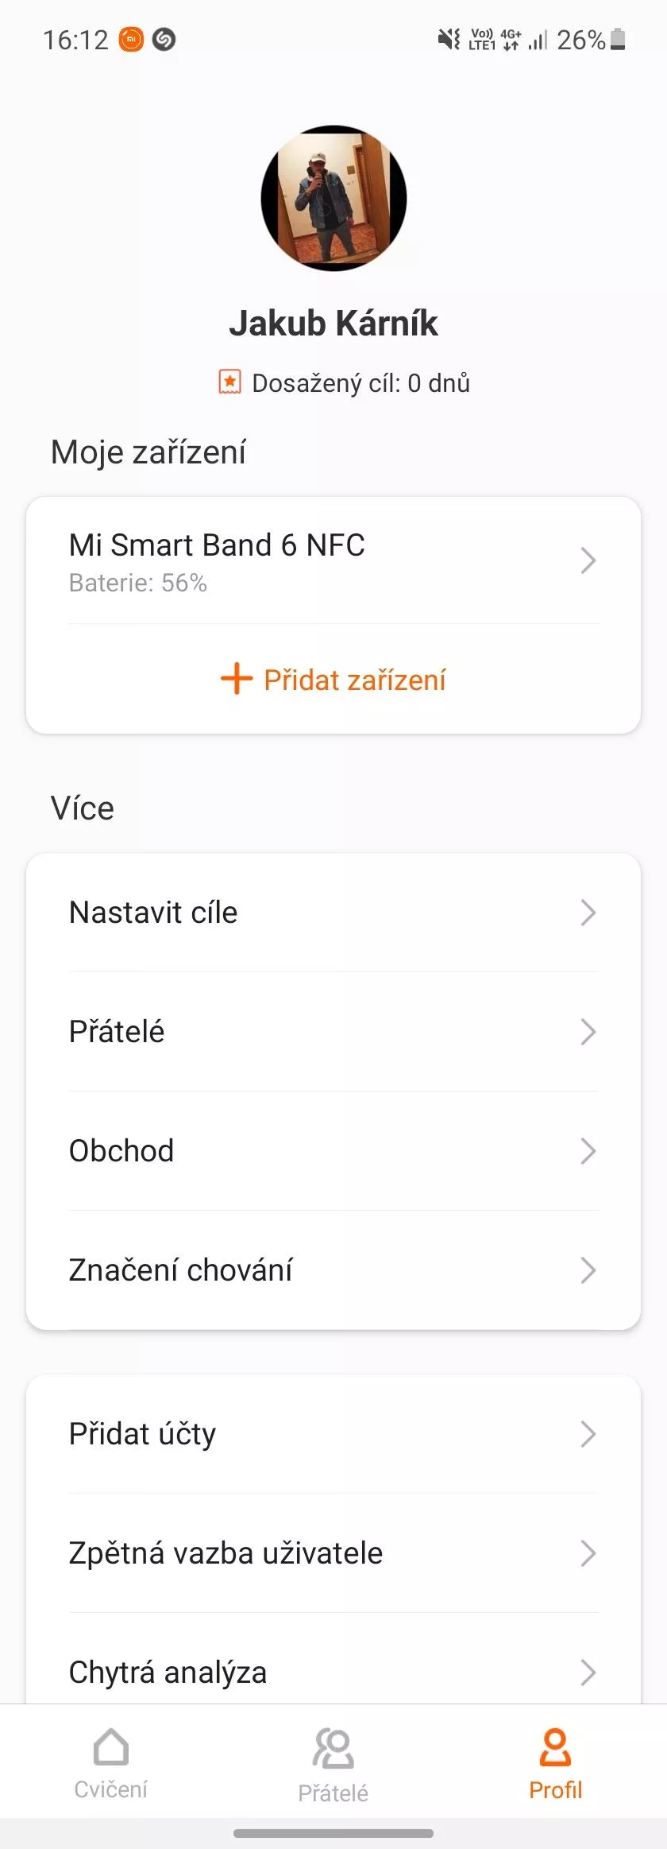Tap the goal badge star icon
The height and width of the screenshot is (1849, 667).
229,382
